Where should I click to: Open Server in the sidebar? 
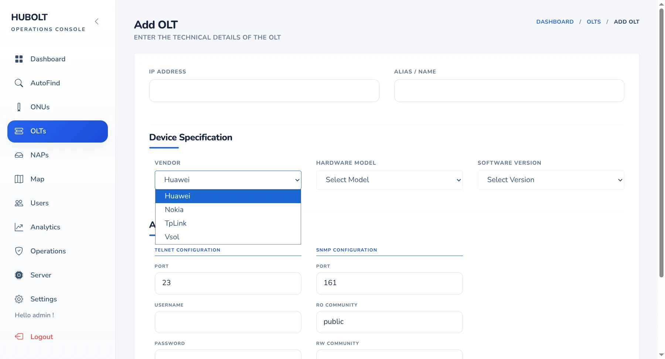point(58,275)
